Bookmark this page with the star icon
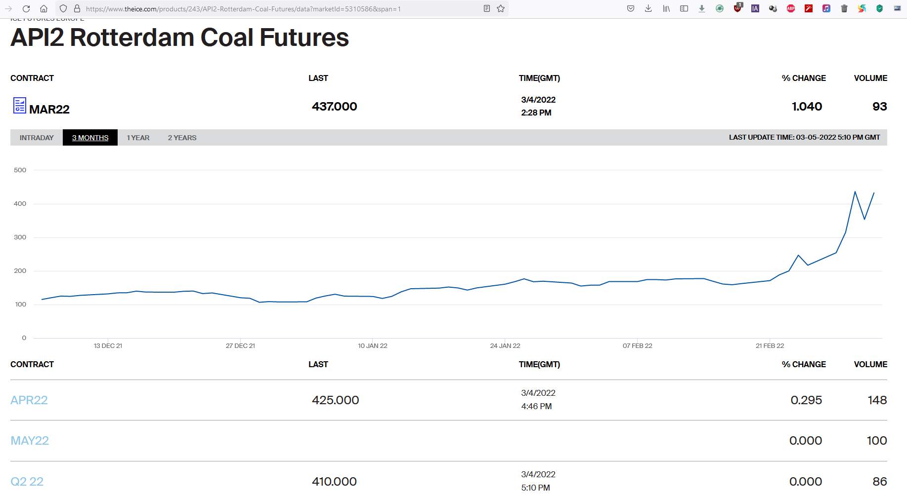The width and height of the screenshot is (907, 496). pyautogui.click(x=501, y=9)
